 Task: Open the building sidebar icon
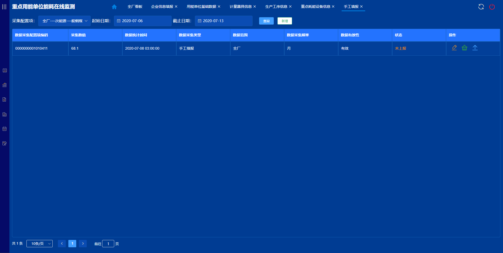5,114
